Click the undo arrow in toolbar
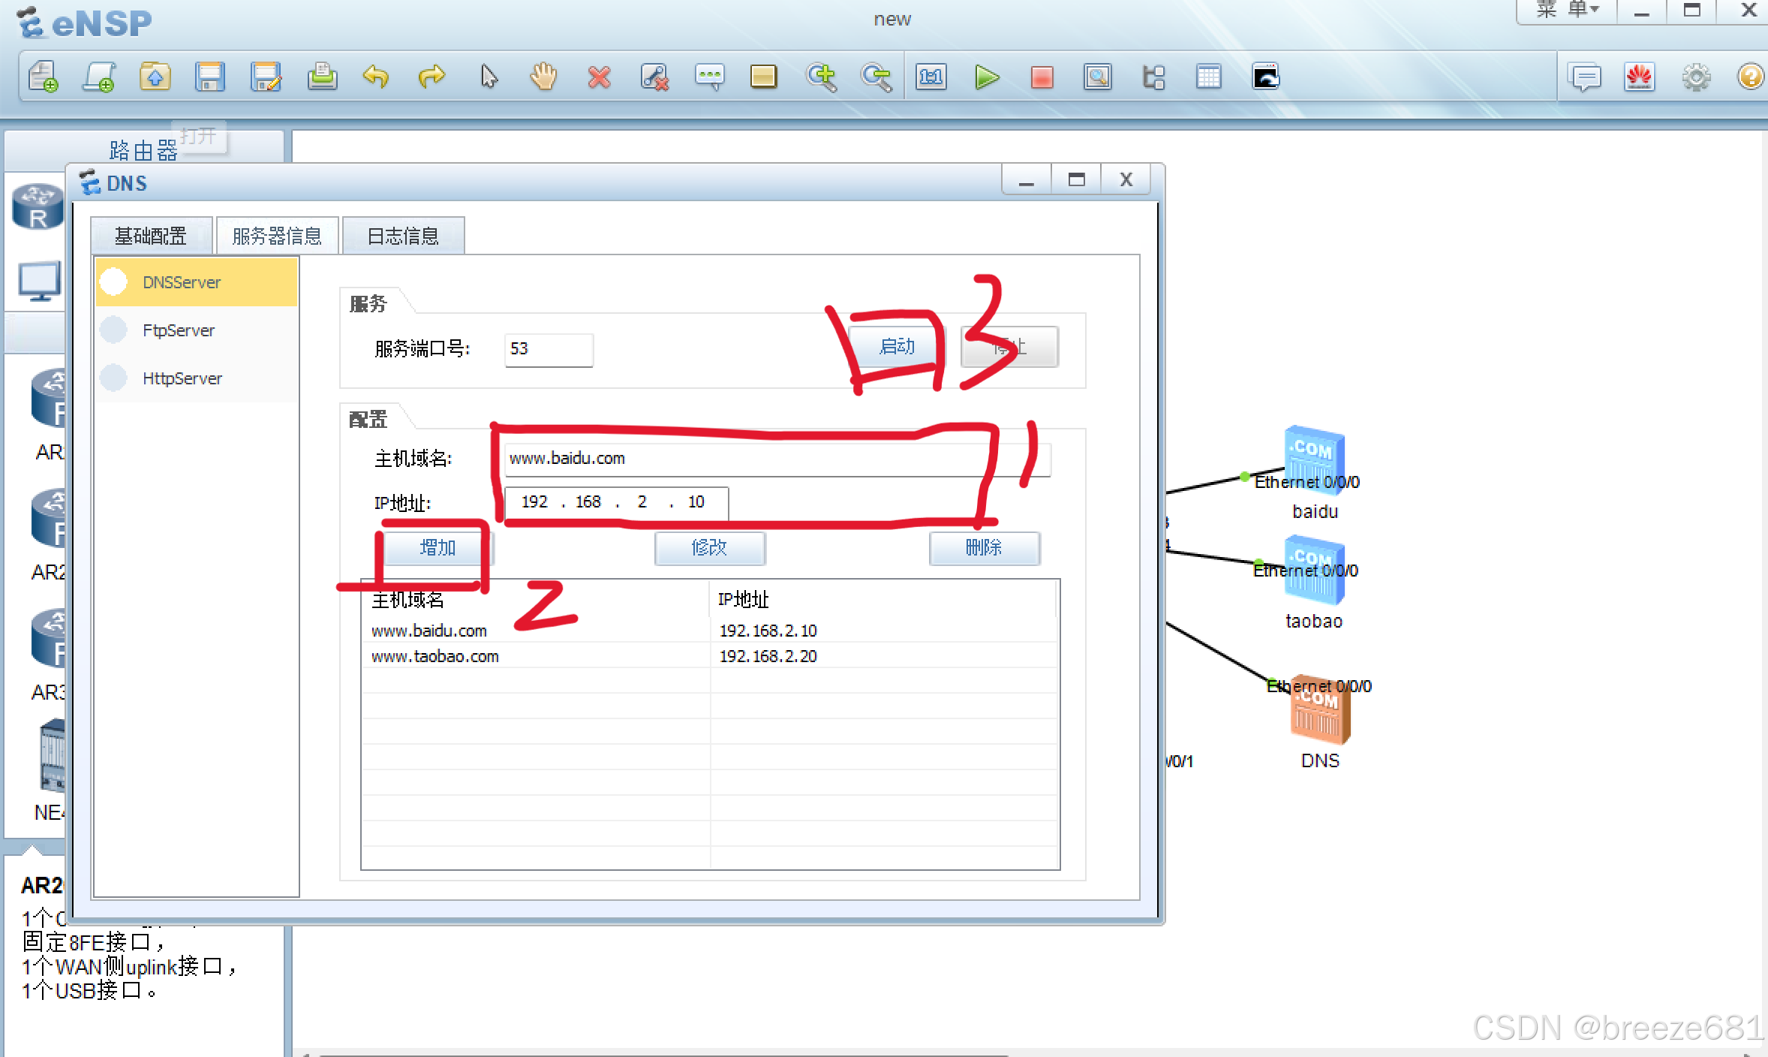This screenshot has height=1057, width=1768. 376,77
